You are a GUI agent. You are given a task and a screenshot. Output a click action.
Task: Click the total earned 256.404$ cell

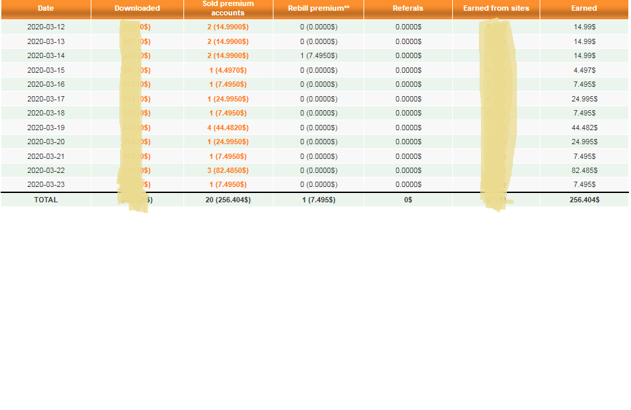(x=584, y=200)
